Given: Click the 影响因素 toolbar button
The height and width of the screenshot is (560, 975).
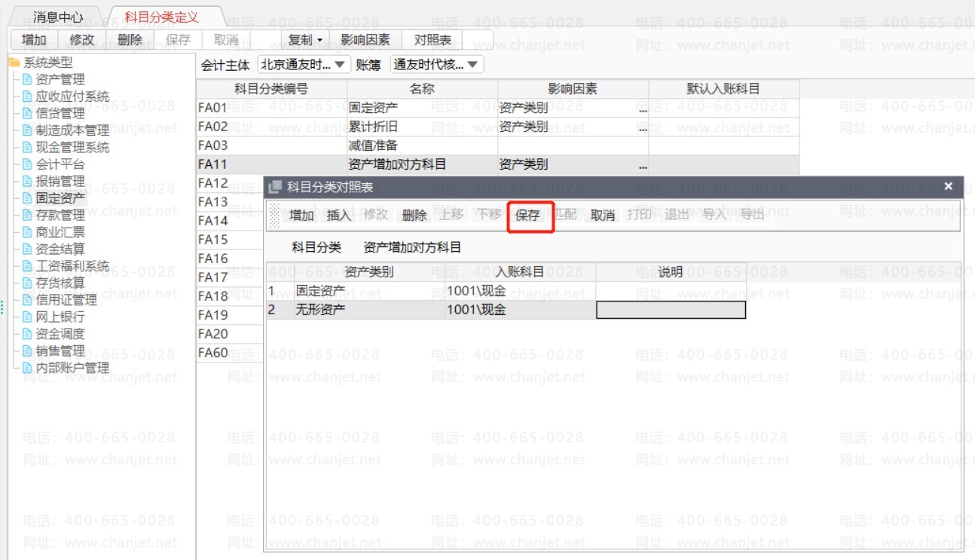Looking at the screenshot, I should tap(365, 40).
